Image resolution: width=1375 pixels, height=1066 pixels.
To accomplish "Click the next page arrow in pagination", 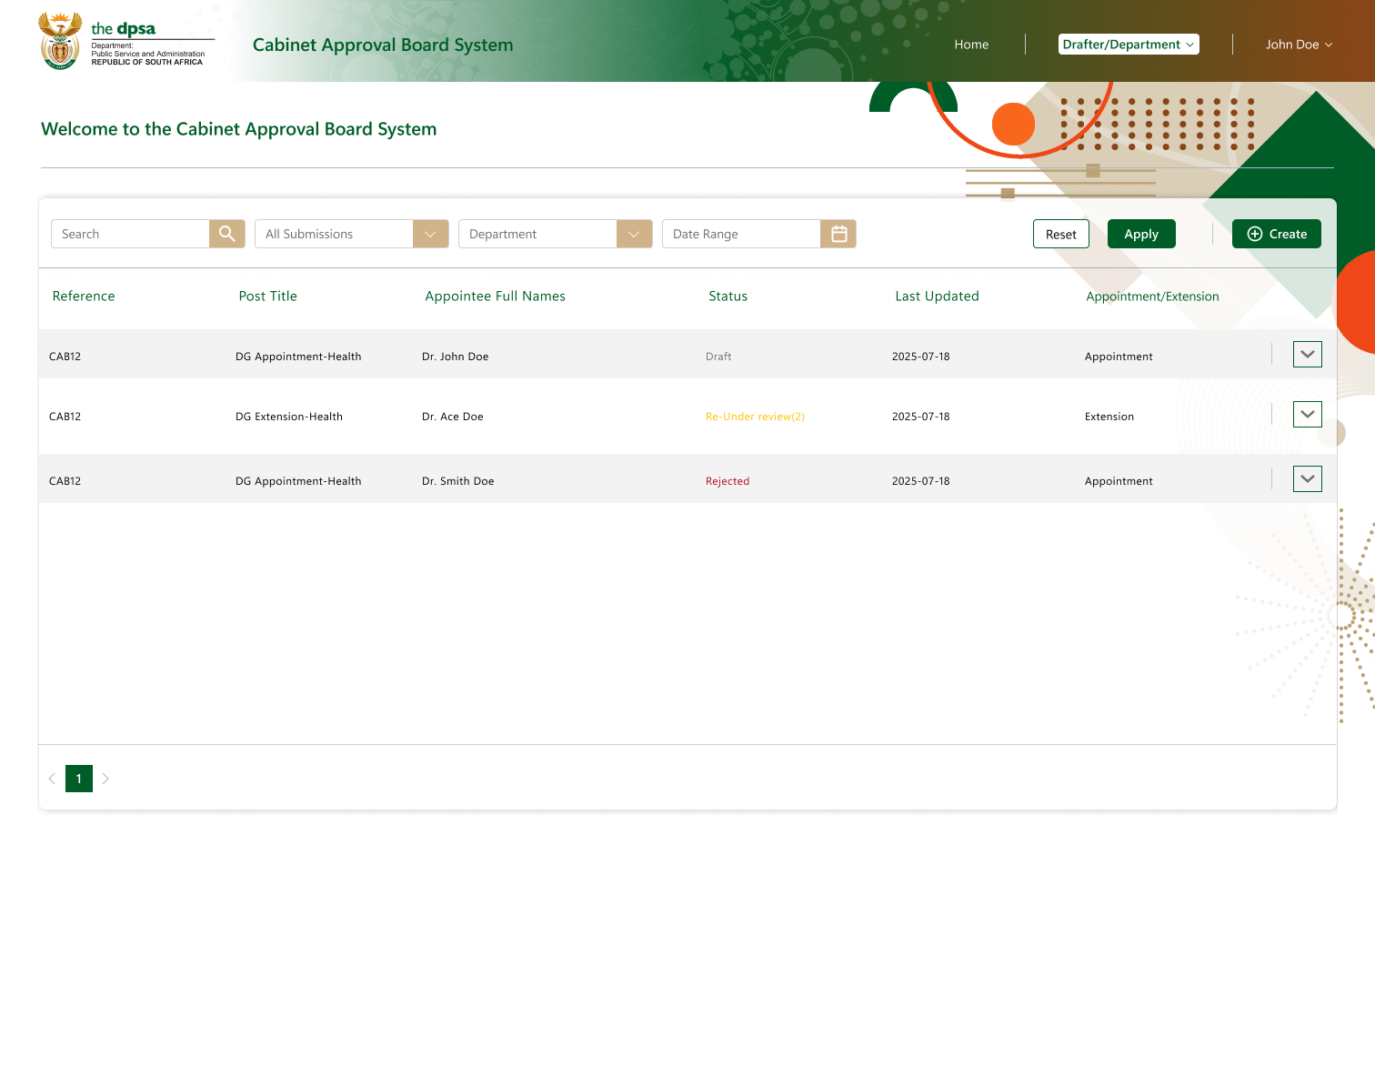I will [105, 779].
